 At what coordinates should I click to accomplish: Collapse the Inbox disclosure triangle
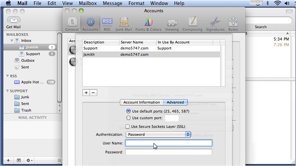click(12, 41)
